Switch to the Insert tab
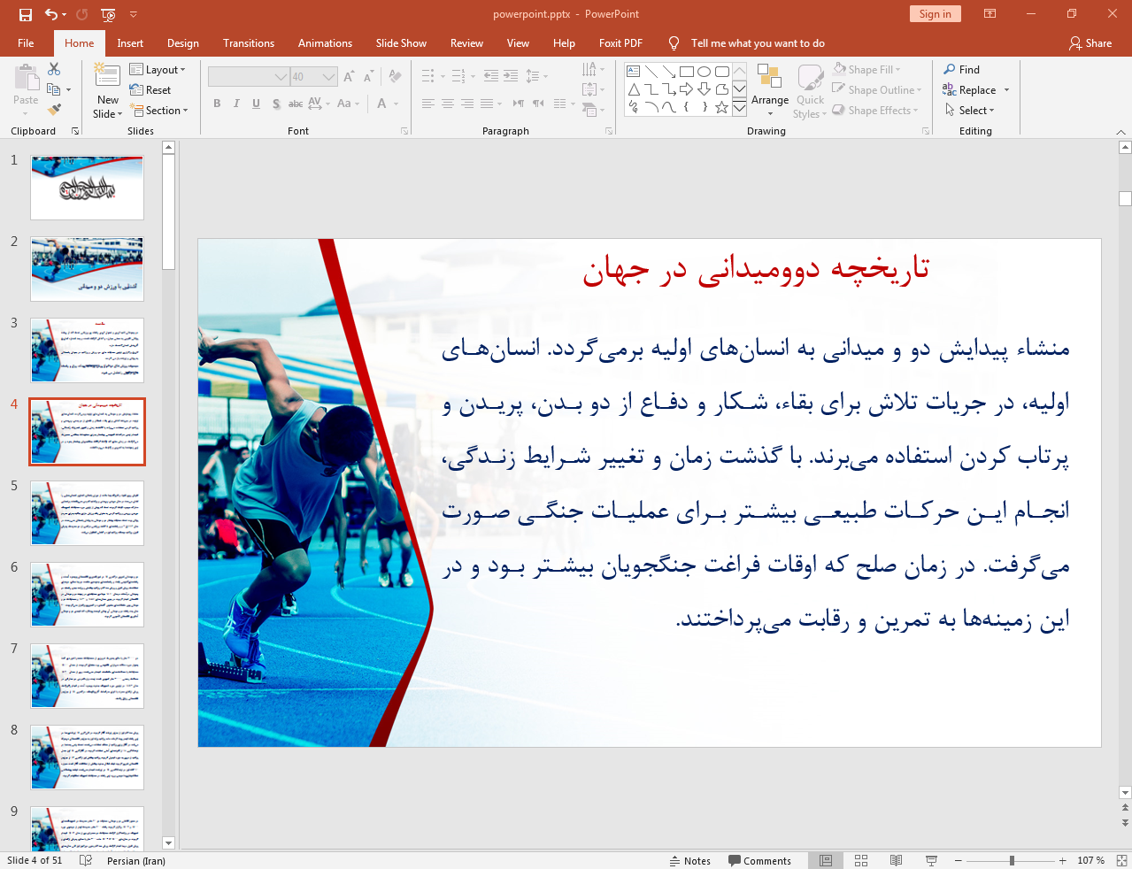The height and width of the screenshot is (869, 1132). pos(130,43)
